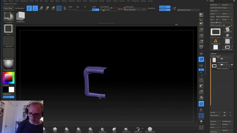Toggle the Gizmo 3D icon

[59, 8]
